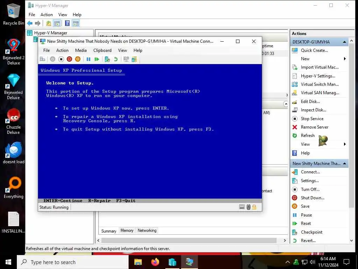Open the Clipboard menu
This screenshot has height=269, width=358.
tap(102, 50)
